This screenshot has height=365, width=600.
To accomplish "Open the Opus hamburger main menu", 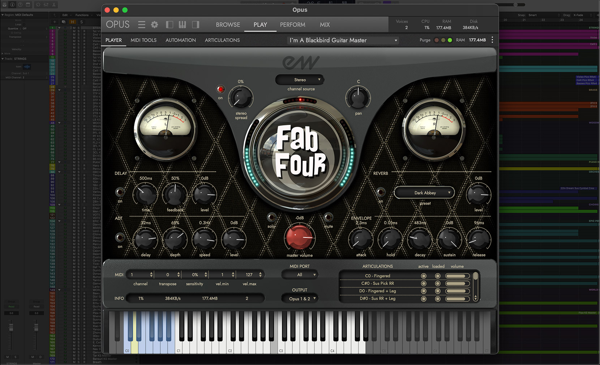I will (142, 25).
